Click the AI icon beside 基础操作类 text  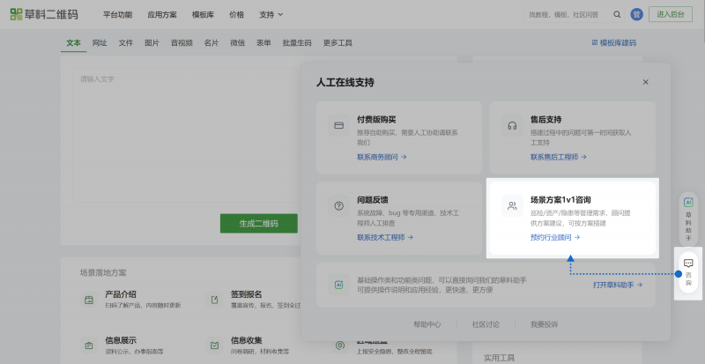[338, 285]
